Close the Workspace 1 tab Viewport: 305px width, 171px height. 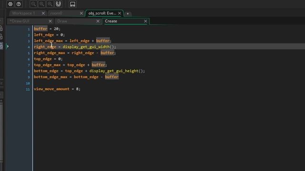point(43,13)
